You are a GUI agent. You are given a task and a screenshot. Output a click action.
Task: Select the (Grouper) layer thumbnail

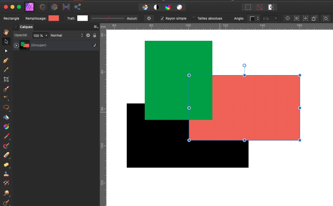click(x=25, y=45)
